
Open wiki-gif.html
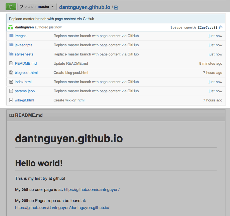[25, 100]
